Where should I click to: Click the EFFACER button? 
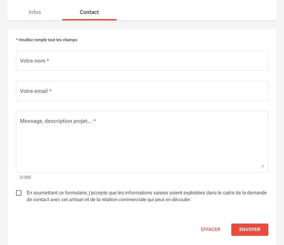tap(211, 229)
